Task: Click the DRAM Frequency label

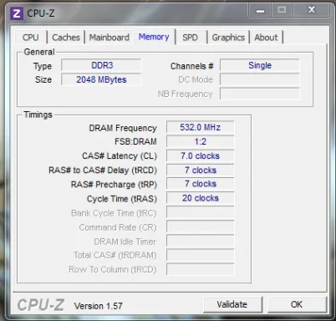Action: pos(123,128)
